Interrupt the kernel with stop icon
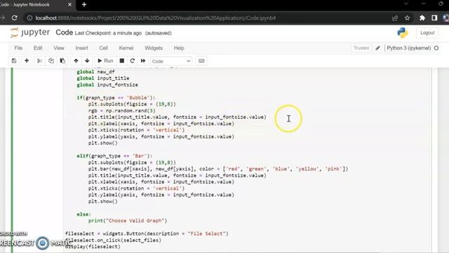449x253 pixels. (121, 61)
